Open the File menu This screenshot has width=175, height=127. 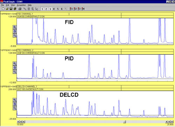[2, 5]
